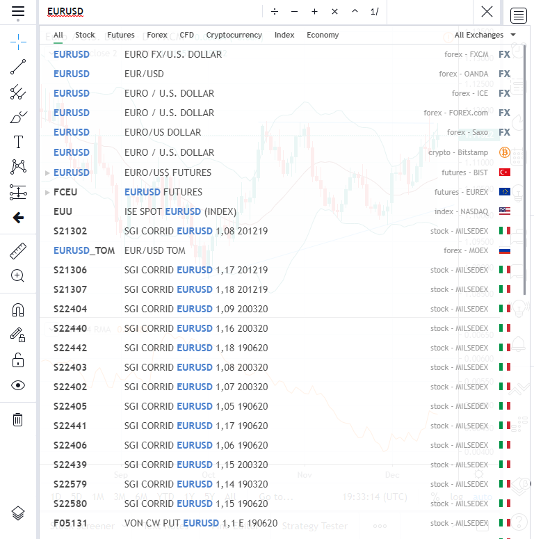
Task: Select S22406 SGI CORRID 1,06 190620
Action: (x=281, y=445)
